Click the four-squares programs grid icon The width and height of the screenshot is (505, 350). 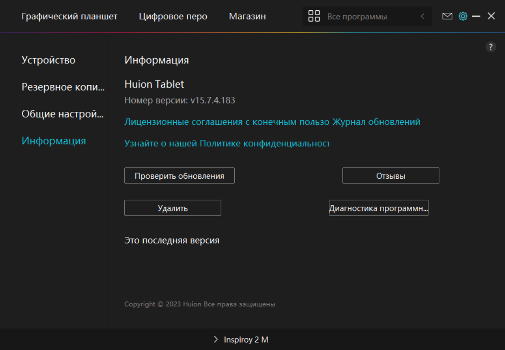314,16
